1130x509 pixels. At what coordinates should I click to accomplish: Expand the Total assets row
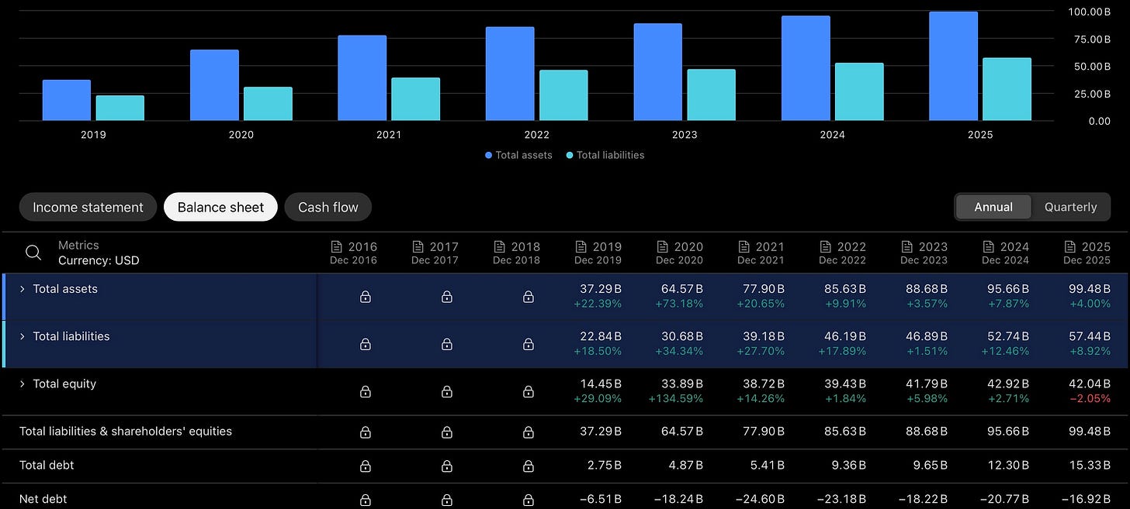pyautogui.click(x=23, y=289)
